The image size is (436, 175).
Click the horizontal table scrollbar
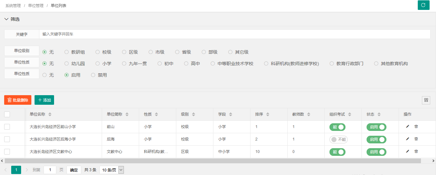pyautogui.click(x=213, y=161)
